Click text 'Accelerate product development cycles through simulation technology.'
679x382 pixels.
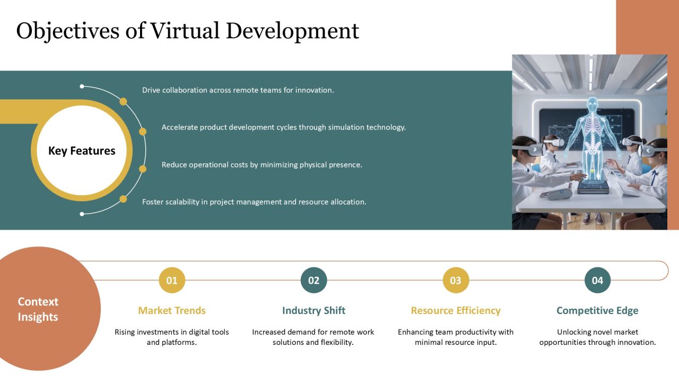pyautogui.click(x=284, y=127)
